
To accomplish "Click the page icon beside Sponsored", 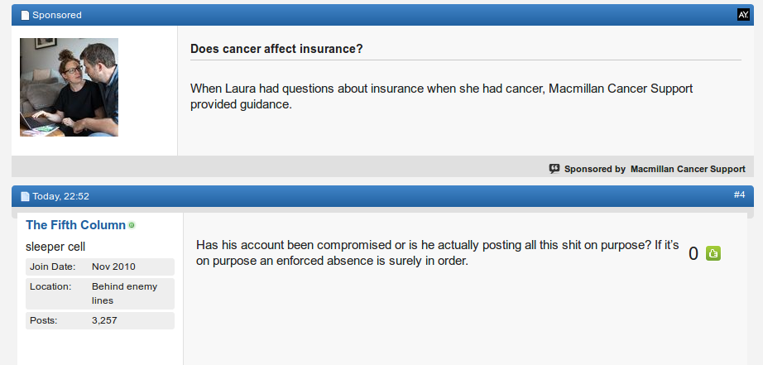I will 25,16.
